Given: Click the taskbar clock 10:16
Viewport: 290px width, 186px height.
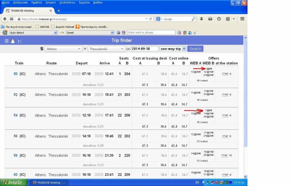Looking at the screenshot, I should click(x=239, y=183).
